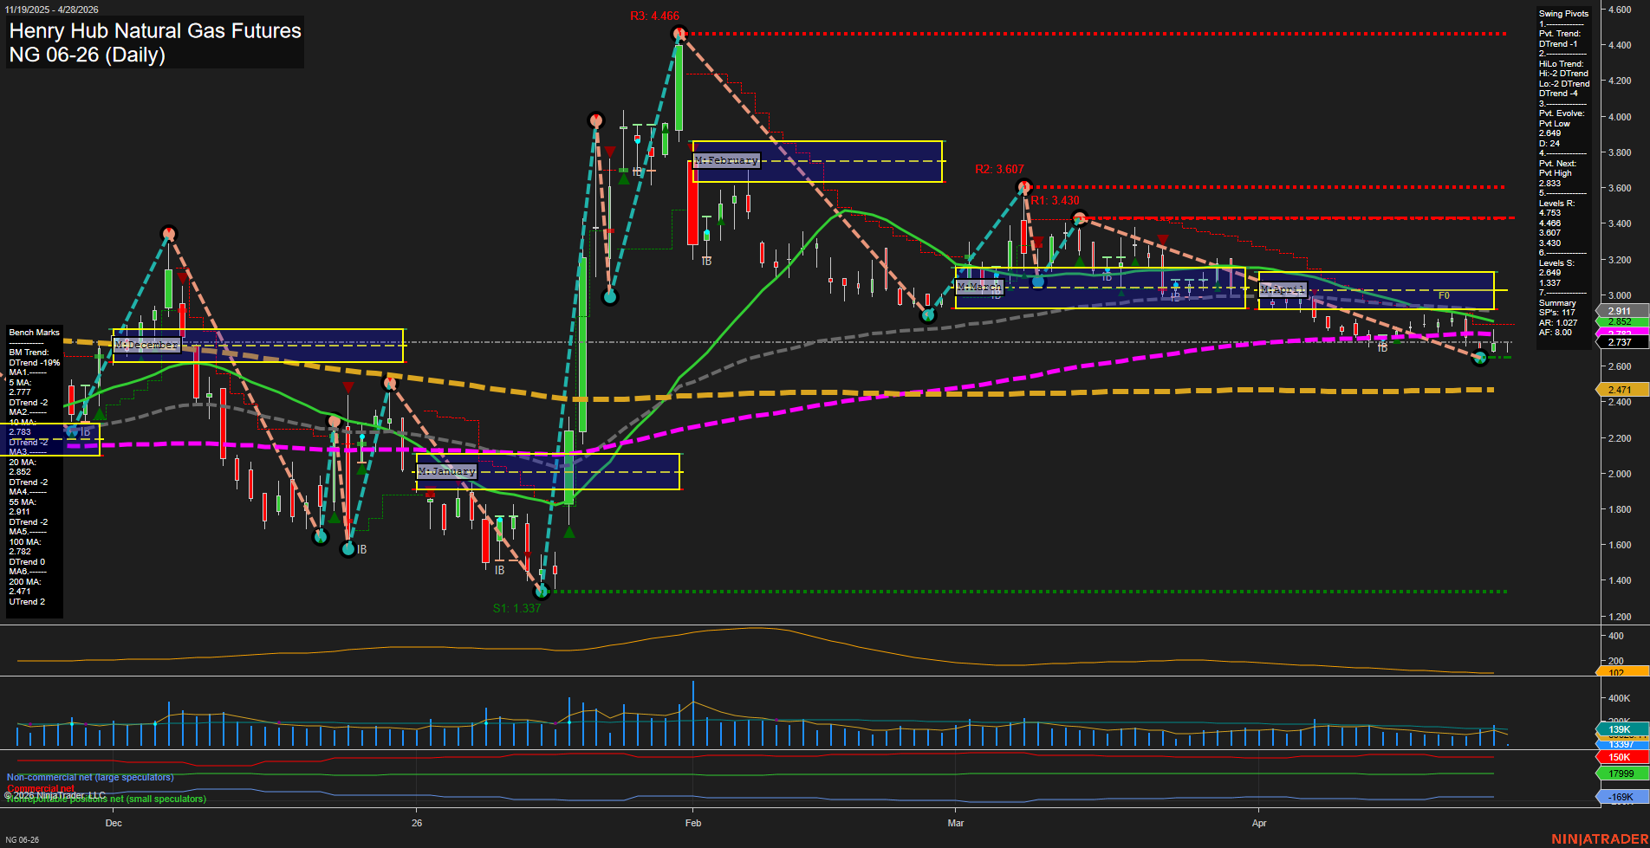Click the cyan 139K volume scale marker

point(1617,730)
